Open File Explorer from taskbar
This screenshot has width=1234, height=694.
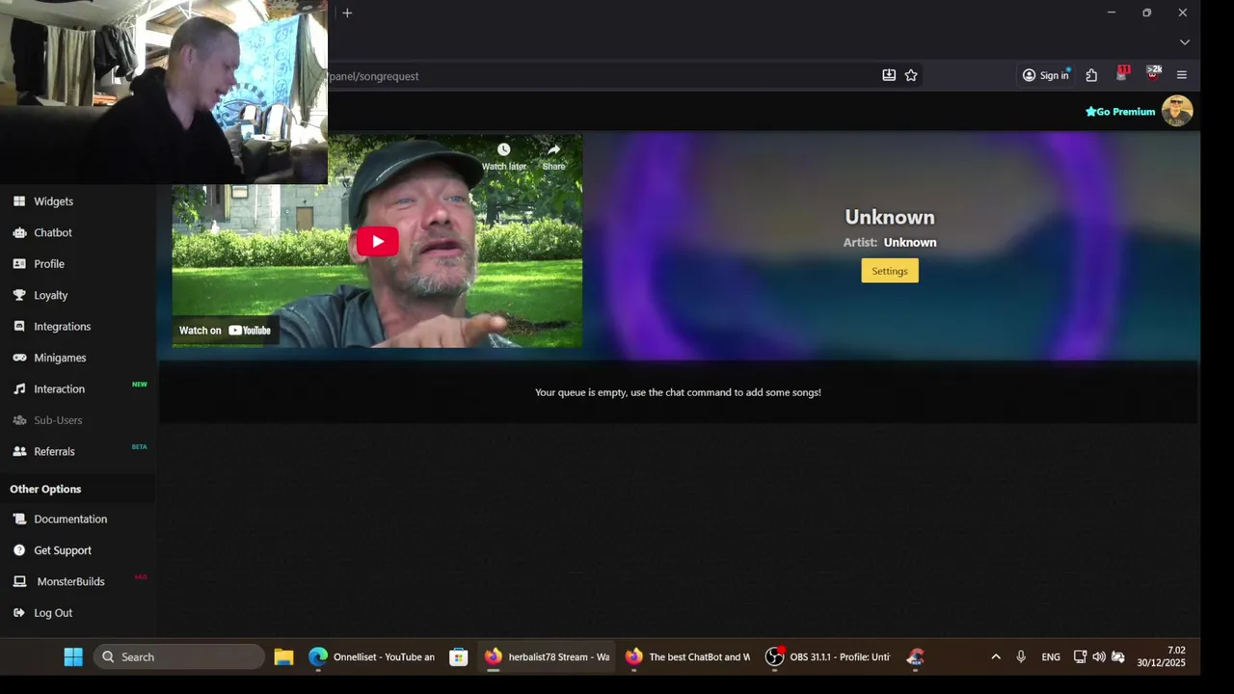tap(283, 657)
